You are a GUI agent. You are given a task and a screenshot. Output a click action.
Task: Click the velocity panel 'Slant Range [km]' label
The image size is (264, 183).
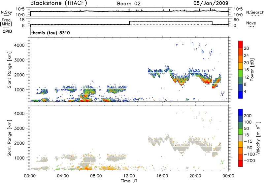(x=9, y=138)
